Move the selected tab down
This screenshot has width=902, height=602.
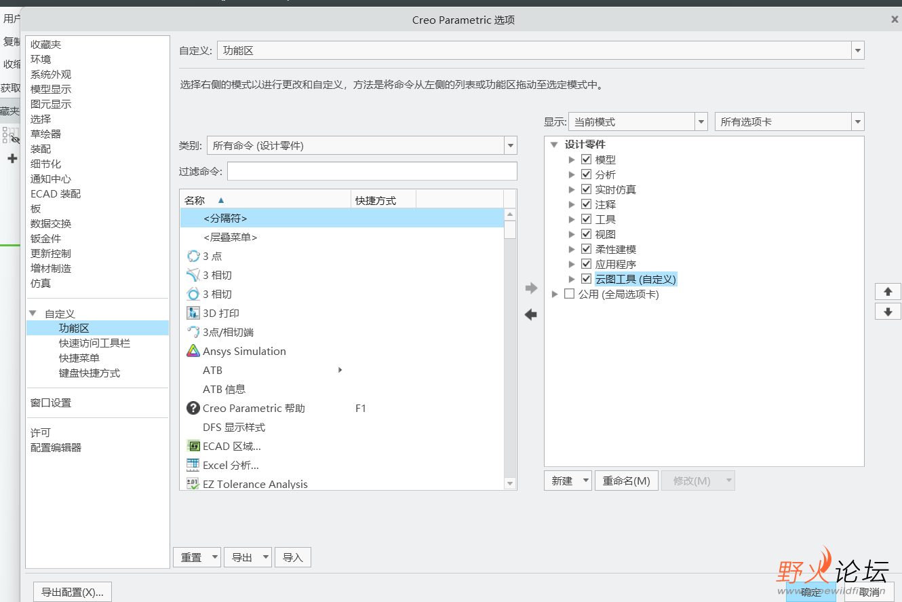tap(888, 312)
